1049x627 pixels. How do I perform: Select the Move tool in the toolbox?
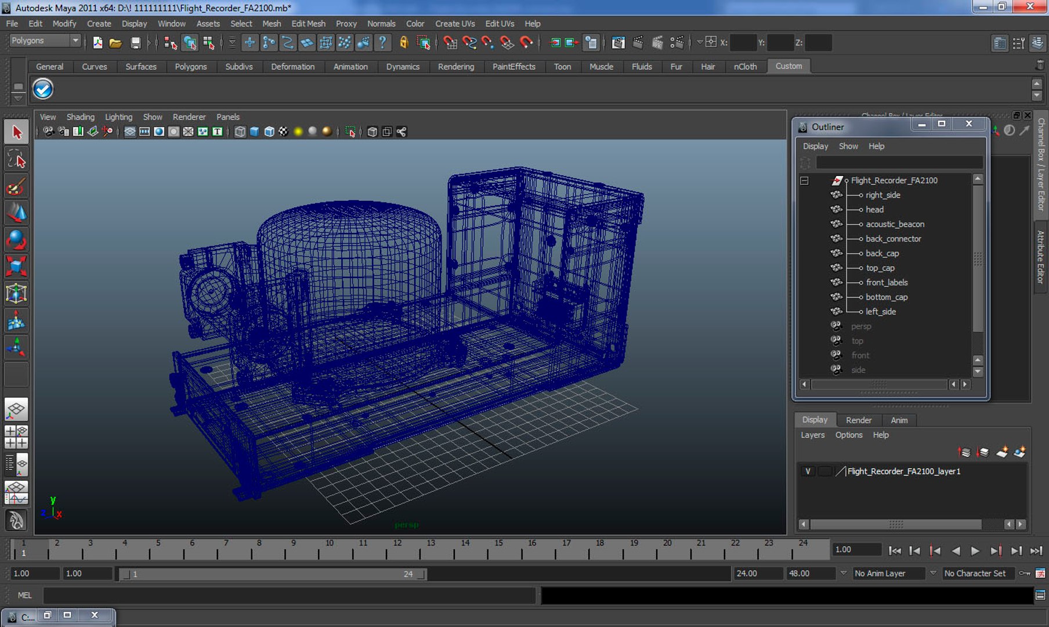point(16,213)
